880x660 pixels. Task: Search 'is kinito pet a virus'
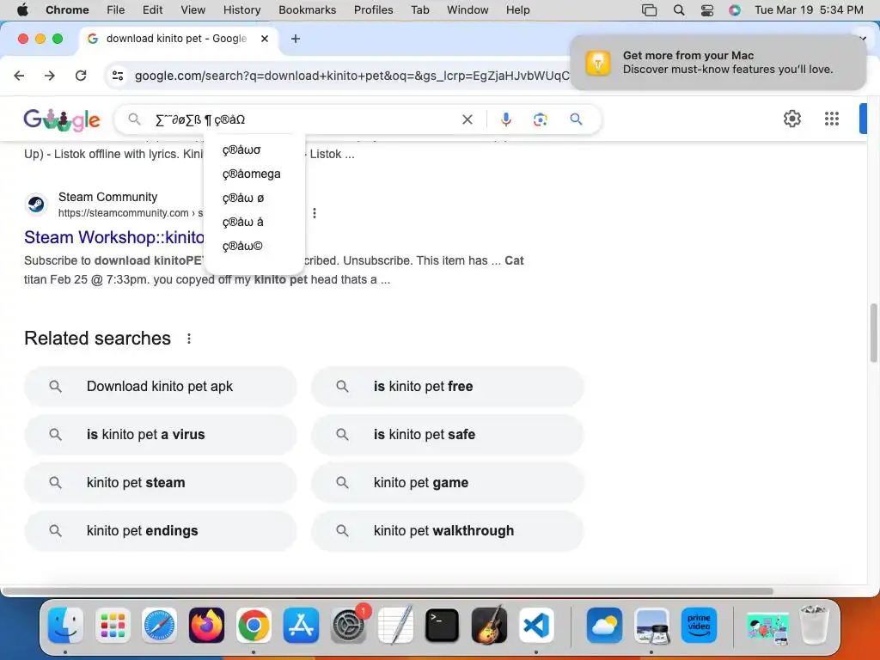point(160,434)
